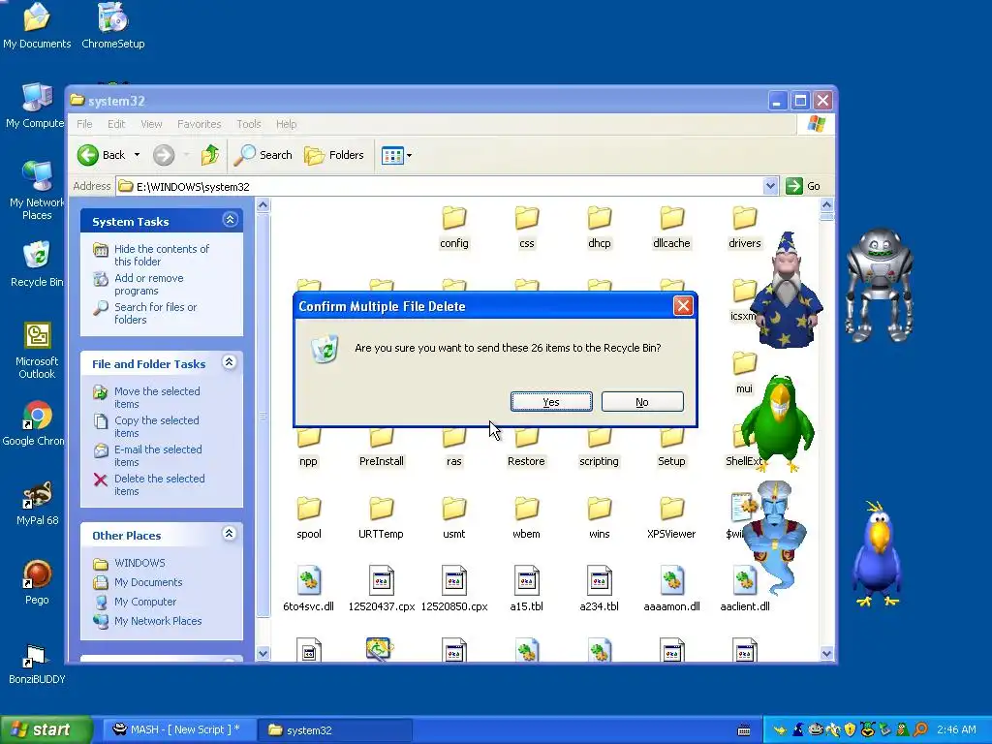The image size is (992, 744).
Task: Select the 12520437.cpx file icon
Action: pos(382,580)
